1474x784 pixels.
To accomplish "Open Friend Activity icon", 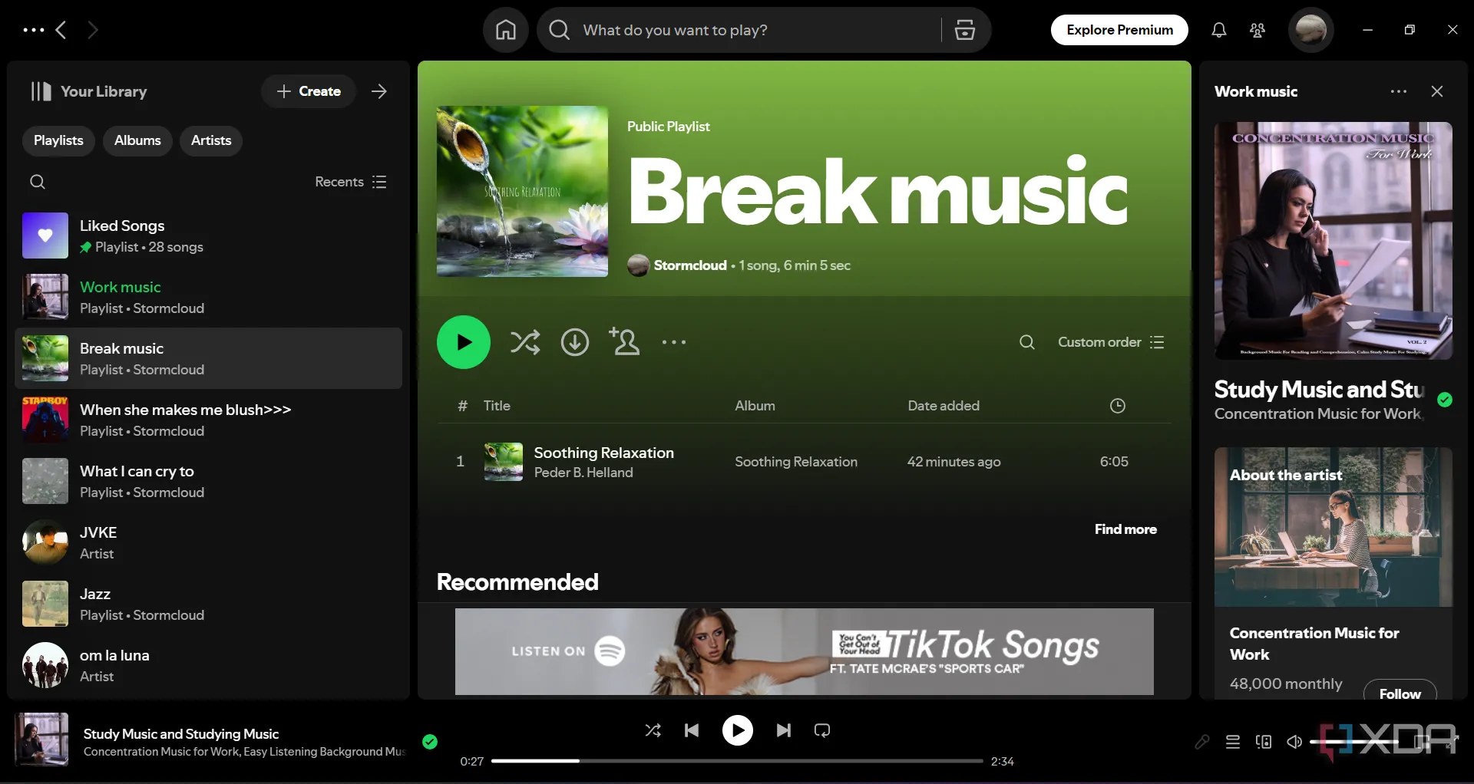I will pos(1257,30).
